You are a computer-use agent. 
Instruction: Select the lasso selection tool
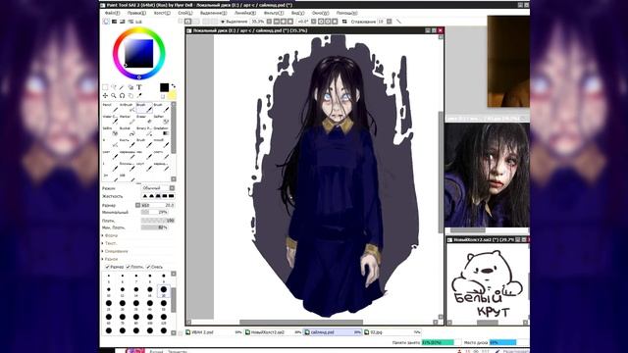[x=114, y=87]
